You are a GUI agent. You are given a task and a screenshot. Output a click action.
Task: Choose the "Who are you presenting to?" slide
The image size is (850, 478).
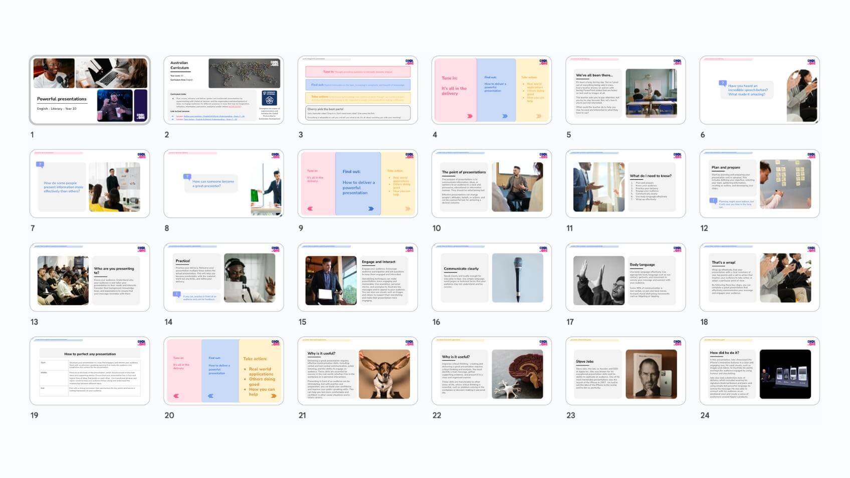click(90, 277)
